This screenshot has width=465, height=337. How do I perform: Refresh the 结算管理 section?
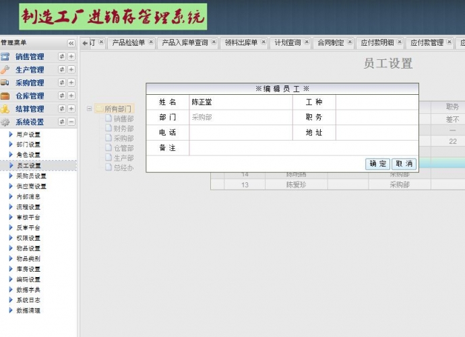click(62, 108)
